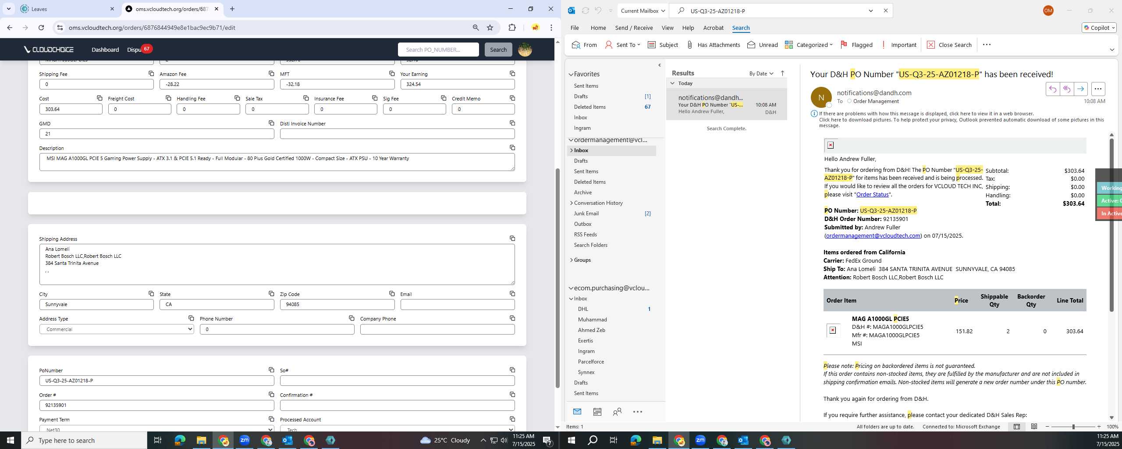Filter search by Has Attachments
1122x449 pixels.
pyautogui.click(x=713, y=45)
